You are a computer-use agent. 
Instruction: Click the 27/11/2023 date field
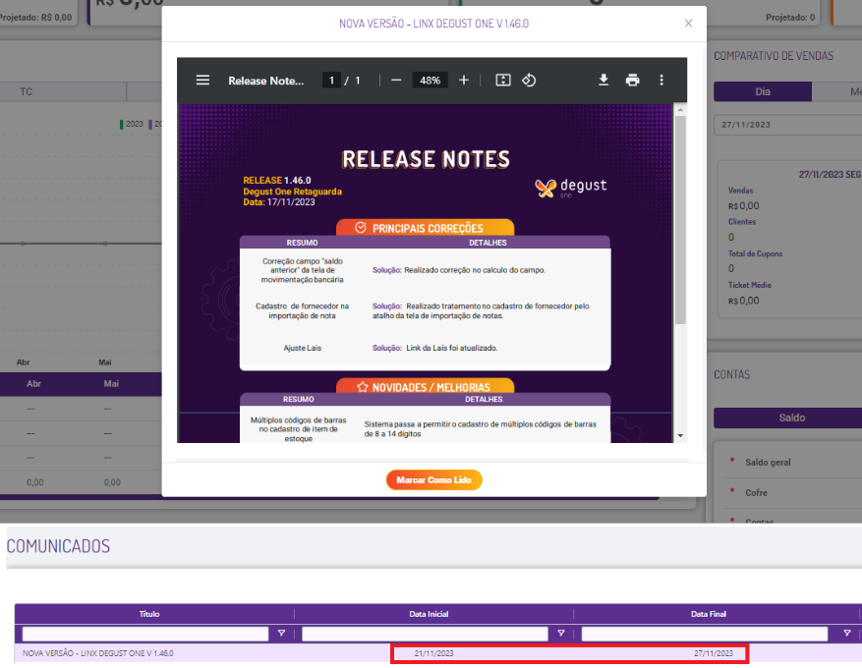pyautogui.click(x=787, y=125)
